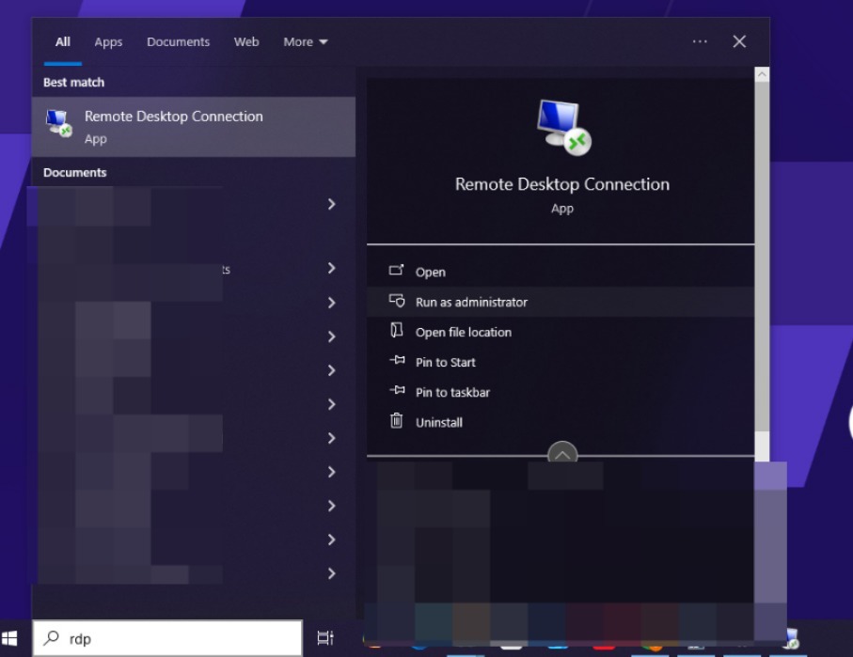This screenshot has height=657, width=853.
Task: Click the Run as administrator shield icon
Action: coord(396,301)
